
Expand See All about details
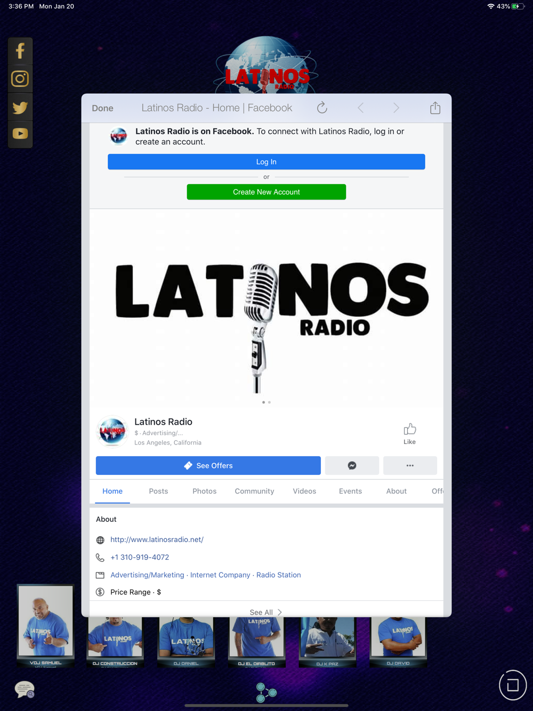(266, 612)
